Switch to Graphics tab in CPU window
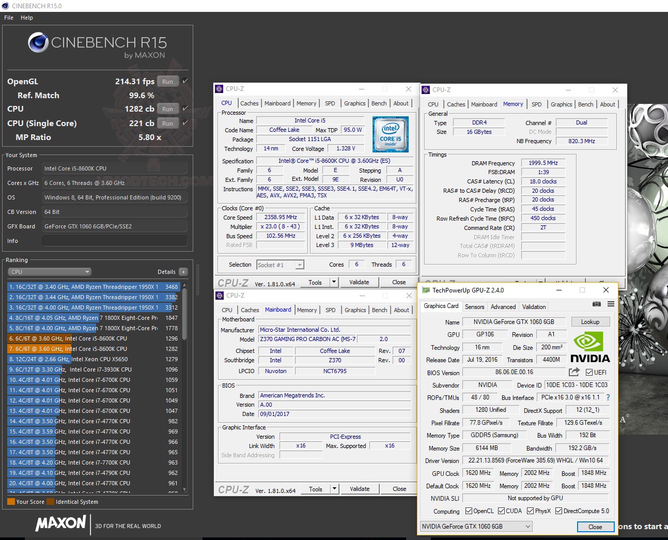This screenshot has height=540, width=668. click(x=355, y=103)
